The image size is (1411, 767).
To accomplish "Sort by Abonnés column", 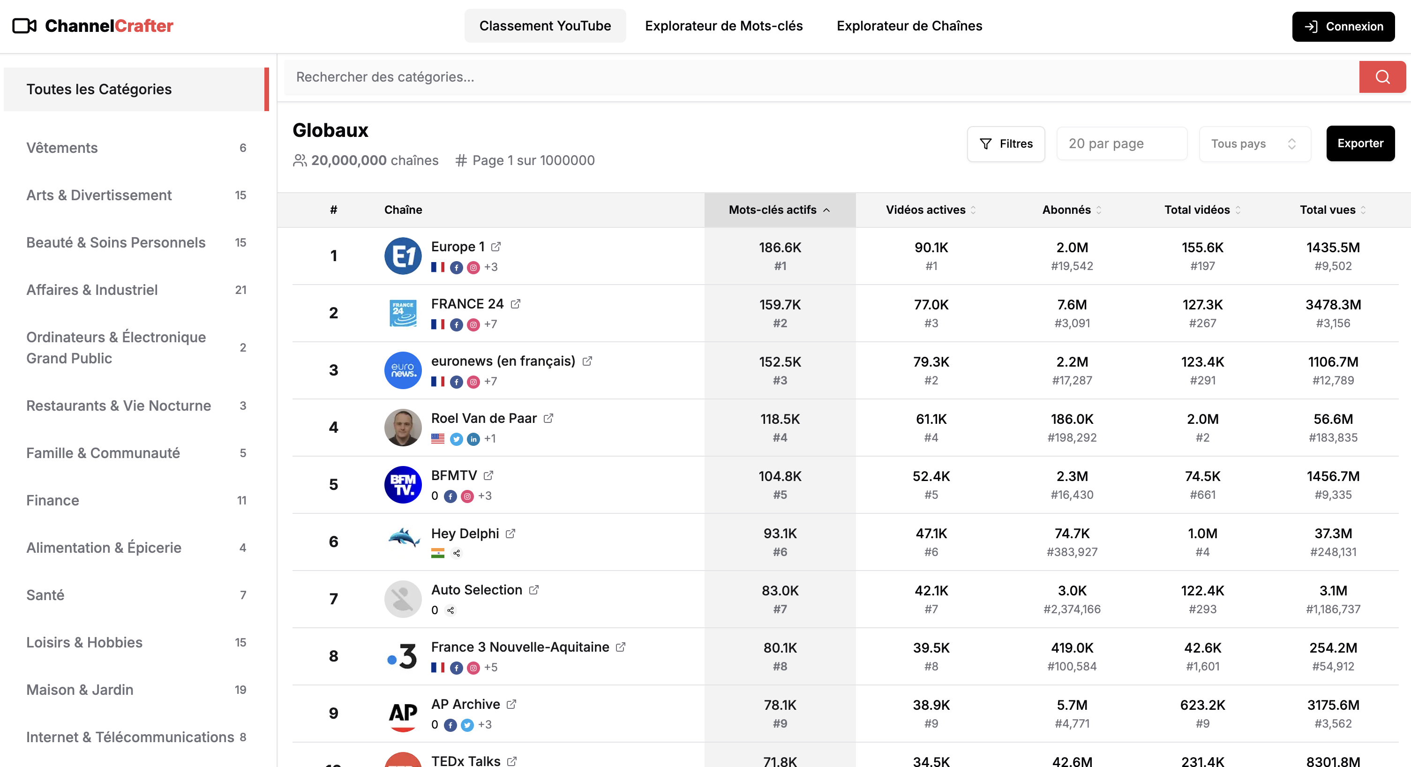I will coord(1072,210).
